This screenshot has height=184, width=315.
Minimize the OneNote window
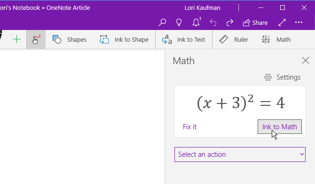click(x=261, y=8)
